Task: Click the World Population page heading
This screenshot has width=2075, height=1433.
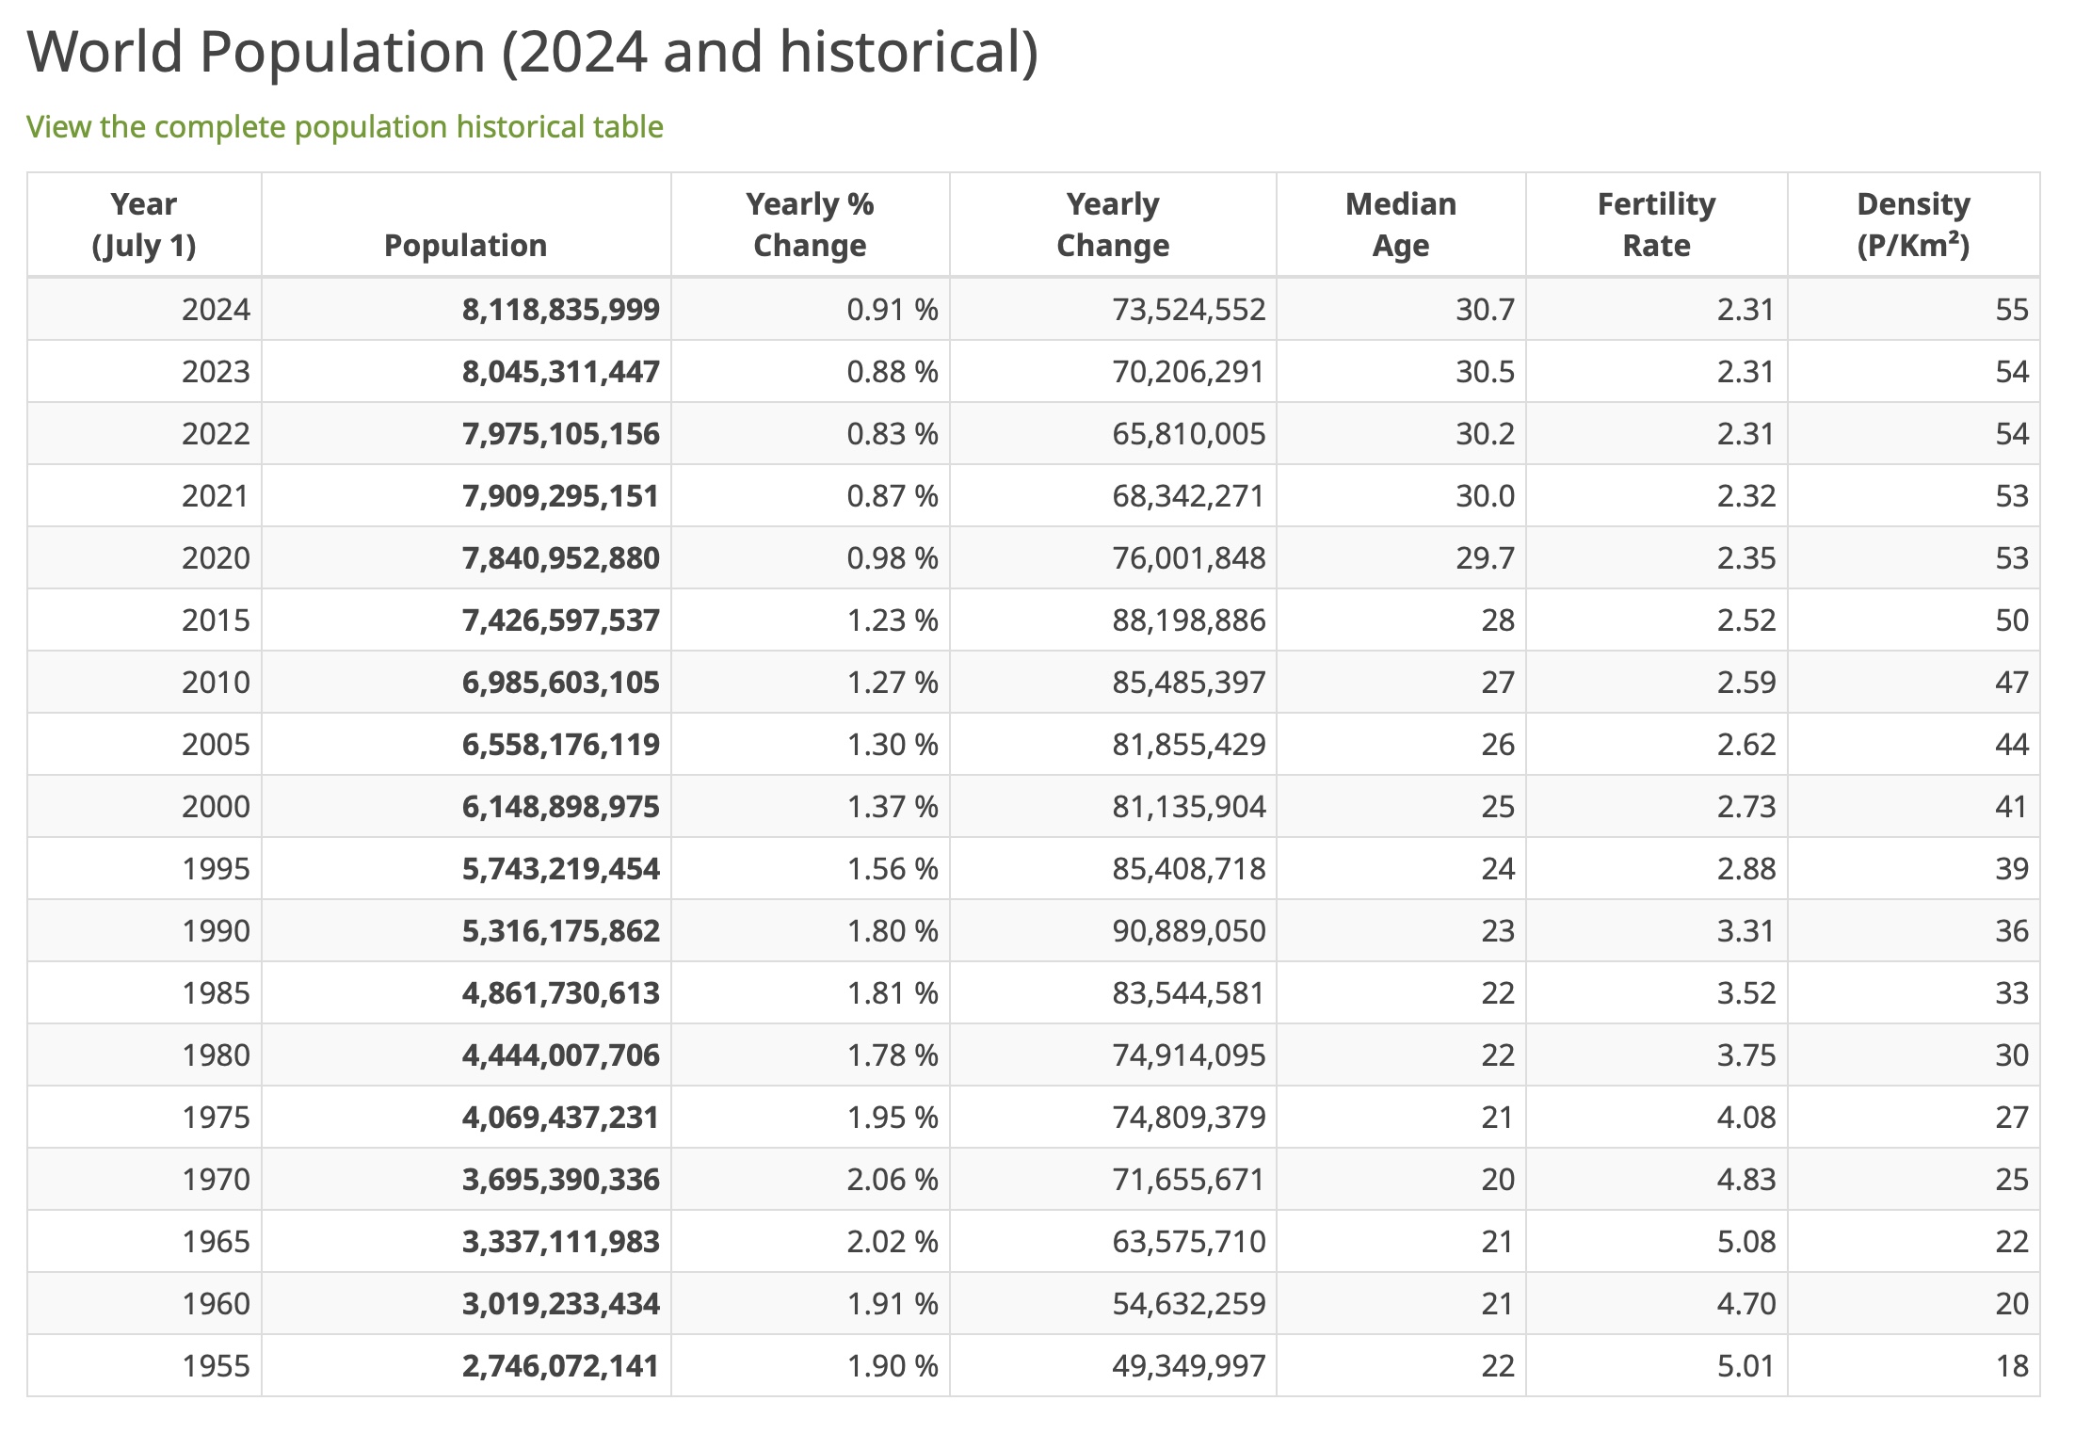Action: pyautogui.click(x=532, y=52)
